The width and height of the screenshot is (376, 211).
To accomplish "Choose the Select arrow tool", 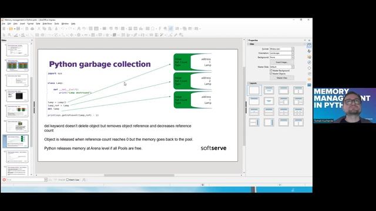I will click(x=4, y=35).
